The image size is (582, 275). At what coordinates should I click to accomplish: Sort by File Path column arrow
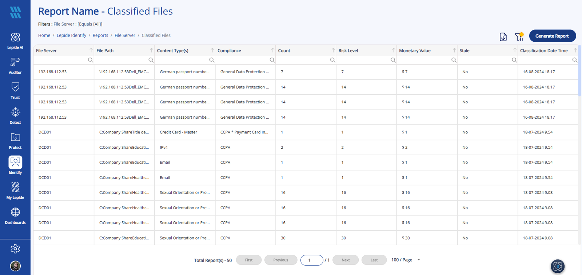[151, 50]
